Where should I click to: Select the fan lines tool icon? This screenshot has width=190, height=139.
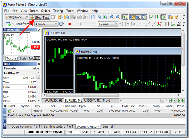tap(178, 24)
